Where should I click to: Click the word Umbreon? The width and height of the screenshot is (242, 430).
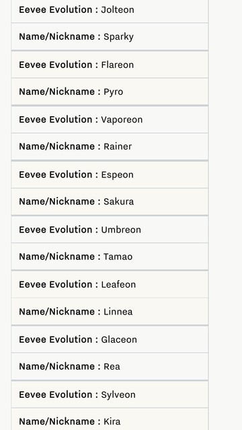121,230
